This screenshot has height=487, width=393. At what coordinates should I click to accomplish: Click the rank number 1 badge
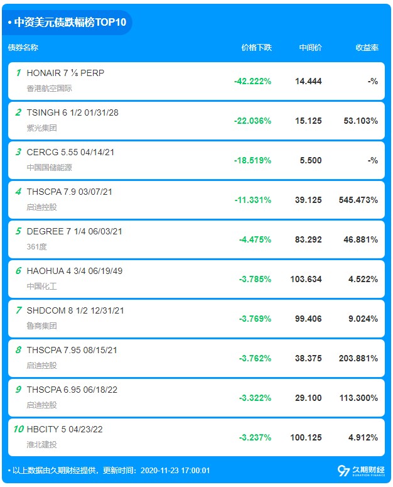[x=18, y=73]
